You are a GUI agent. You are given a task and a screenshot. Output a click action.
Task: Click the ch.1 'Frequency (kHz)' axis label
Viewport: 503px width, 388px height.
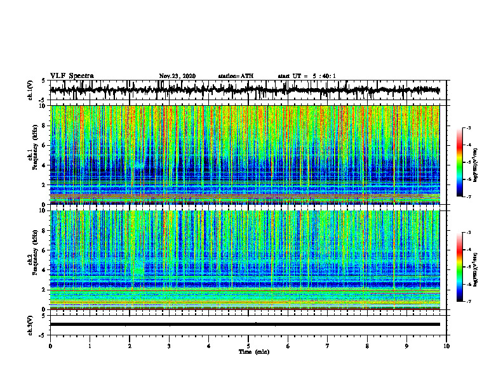click(x=35, y=147)
